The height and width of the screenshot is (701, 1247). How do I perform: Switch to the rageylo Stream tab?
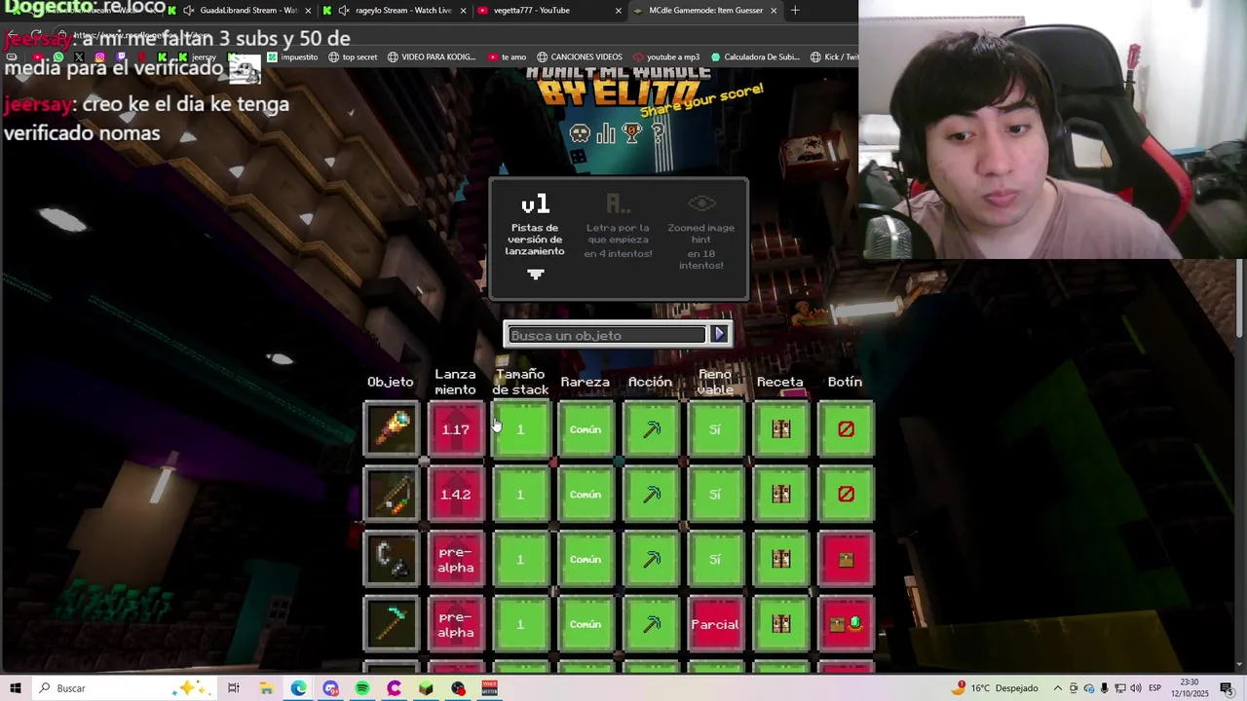396,11
